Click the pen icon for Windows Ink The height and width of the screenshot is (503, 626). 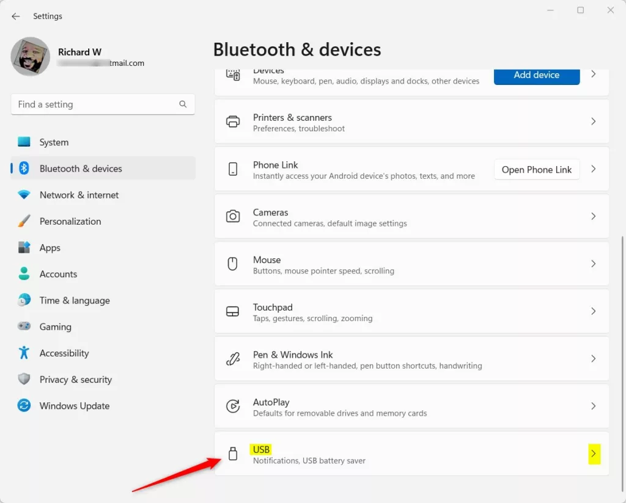(233, 359)
